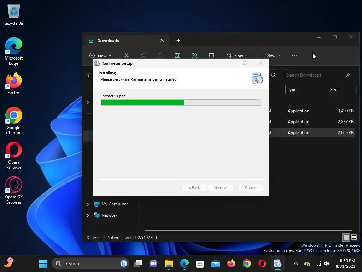Select Opera Browser desktop shortcut
This screenshot has height=272, width=362.
[x=14, y=155]
